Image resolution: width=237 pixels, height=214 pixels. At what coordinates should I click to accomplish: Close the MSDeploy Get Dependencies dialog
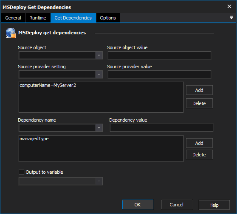click(x=229, y=6)
